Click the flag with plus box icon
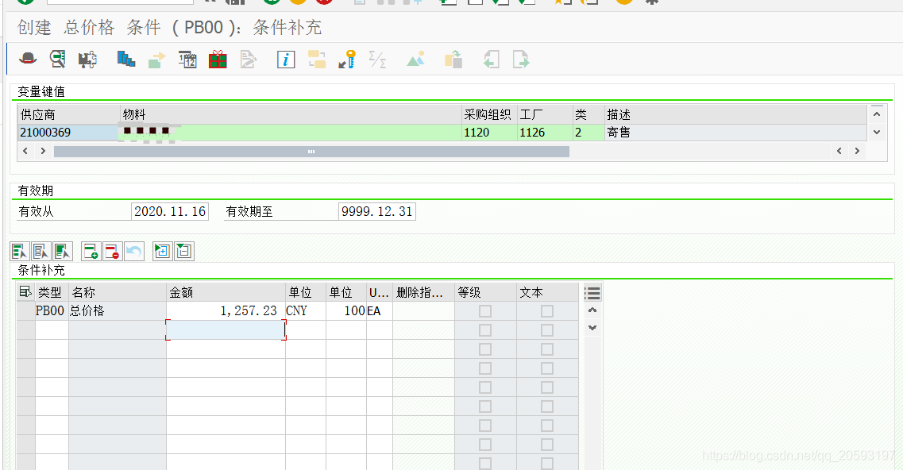This screenshot has height=470, width=903. click(x=162, y=251)
